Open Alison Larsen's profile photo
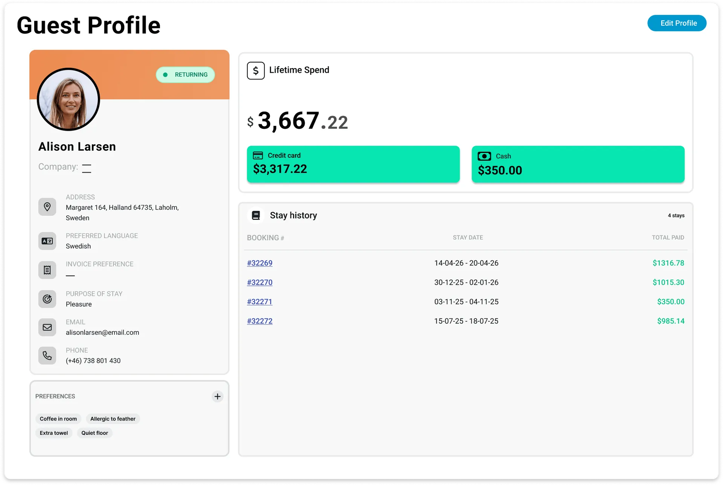The image size is (723, 485). coord(69,99)
